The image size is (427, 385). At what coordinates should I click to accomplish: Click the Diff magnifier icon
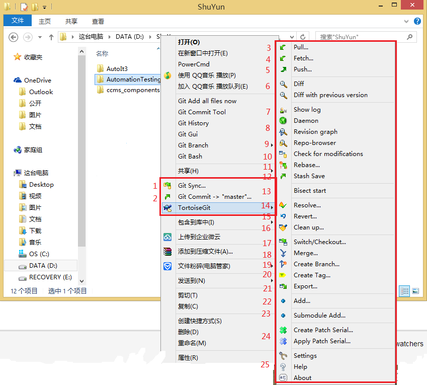tap(283, 84)
